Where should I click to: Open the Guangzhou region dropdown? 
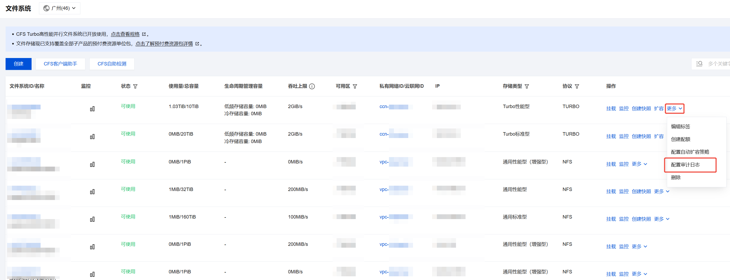[59, 8]
